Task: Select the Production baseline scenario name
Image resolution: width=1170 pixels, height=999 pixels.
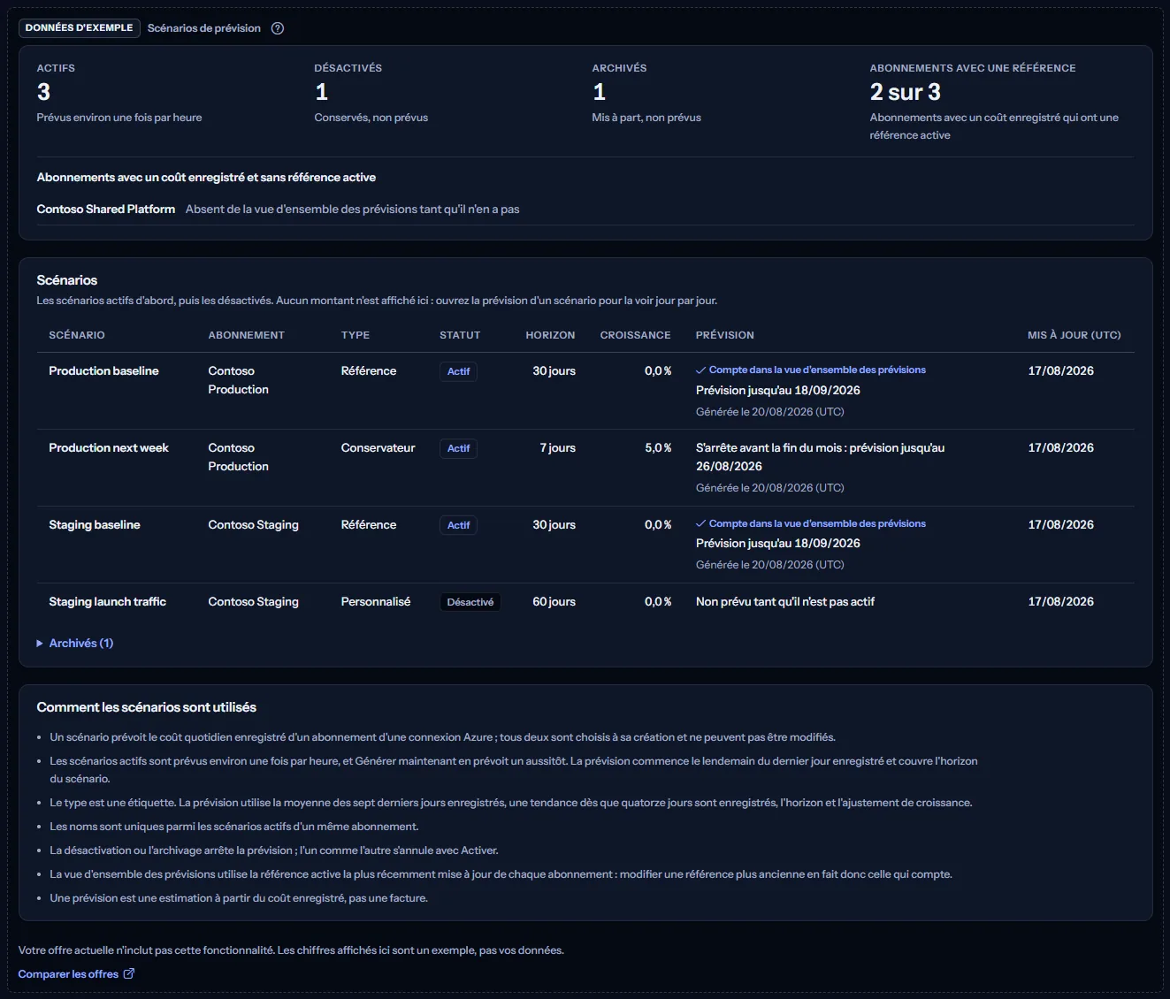Action: (103, 371)
